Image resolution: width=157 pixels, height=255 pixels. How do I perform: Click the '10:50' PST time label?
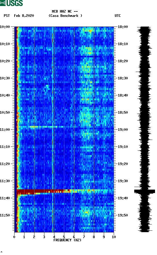point(5,113)
